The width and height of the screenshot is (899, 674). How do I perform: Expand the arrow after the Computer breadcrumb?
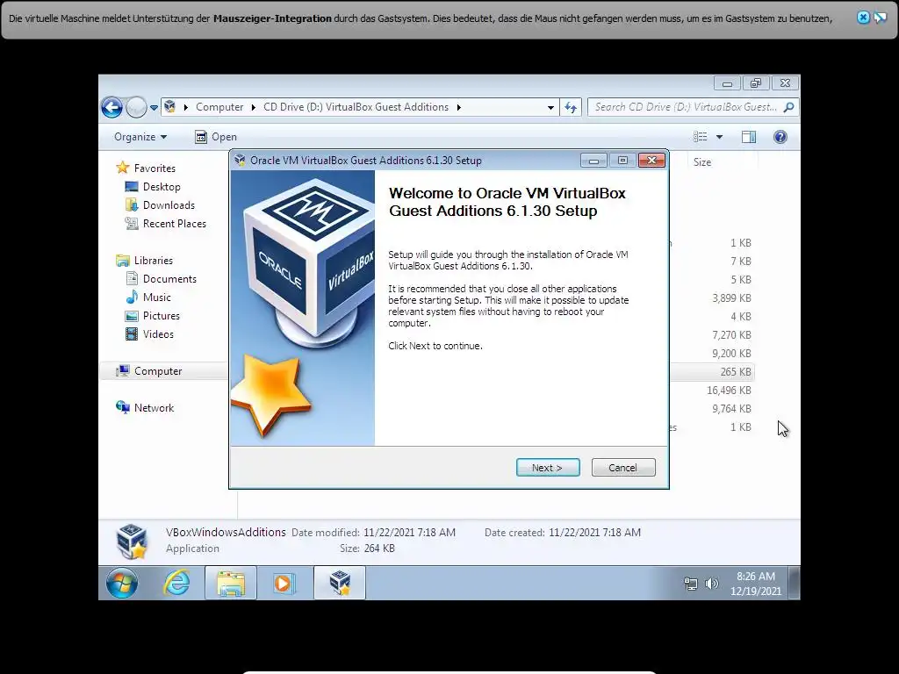(254, 107)
